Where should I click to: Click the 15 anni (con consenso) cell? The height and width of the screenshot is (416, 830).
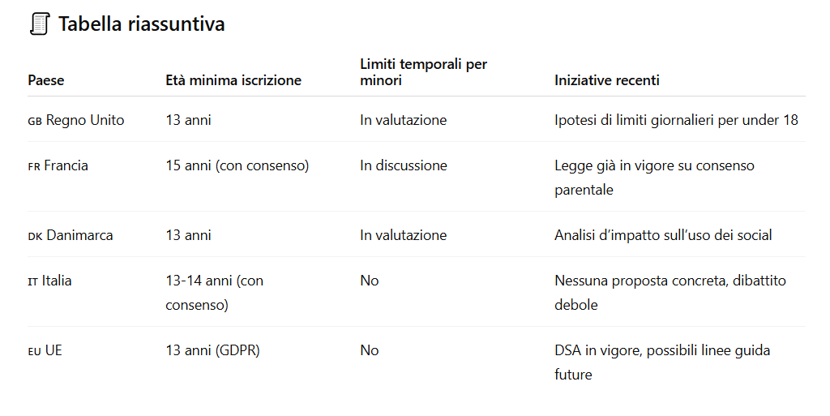click(x=237, y=165)
